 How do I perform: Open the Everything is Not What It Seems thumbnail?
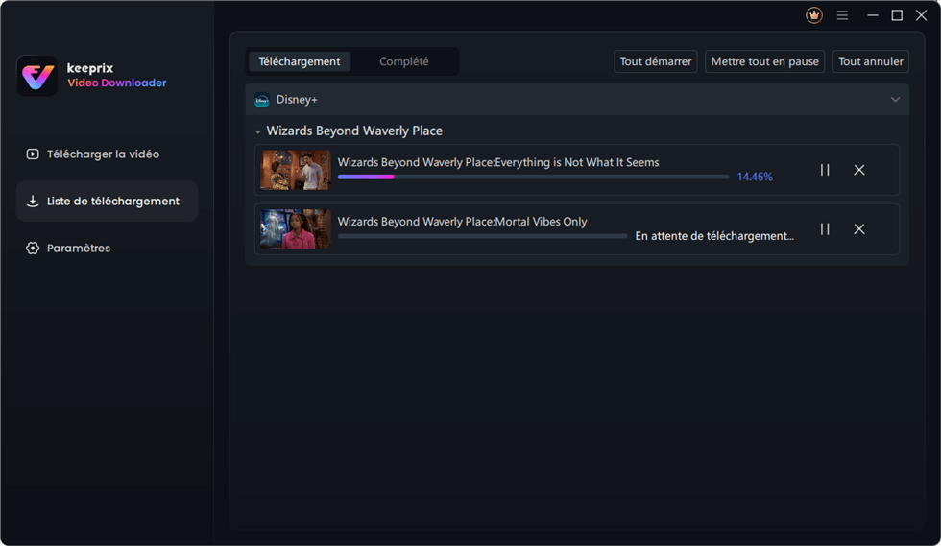[x=296, y=170]
